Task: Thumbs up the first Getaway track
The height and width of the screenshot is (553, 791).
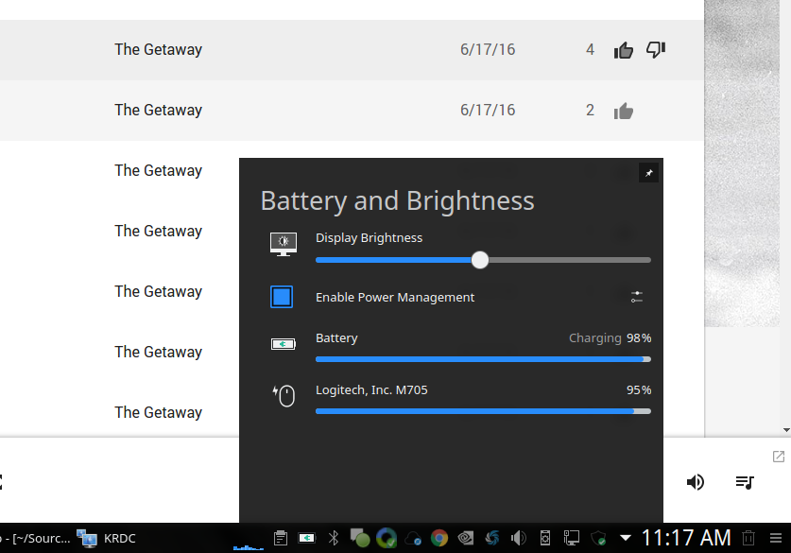Action: tap(624, 50)
